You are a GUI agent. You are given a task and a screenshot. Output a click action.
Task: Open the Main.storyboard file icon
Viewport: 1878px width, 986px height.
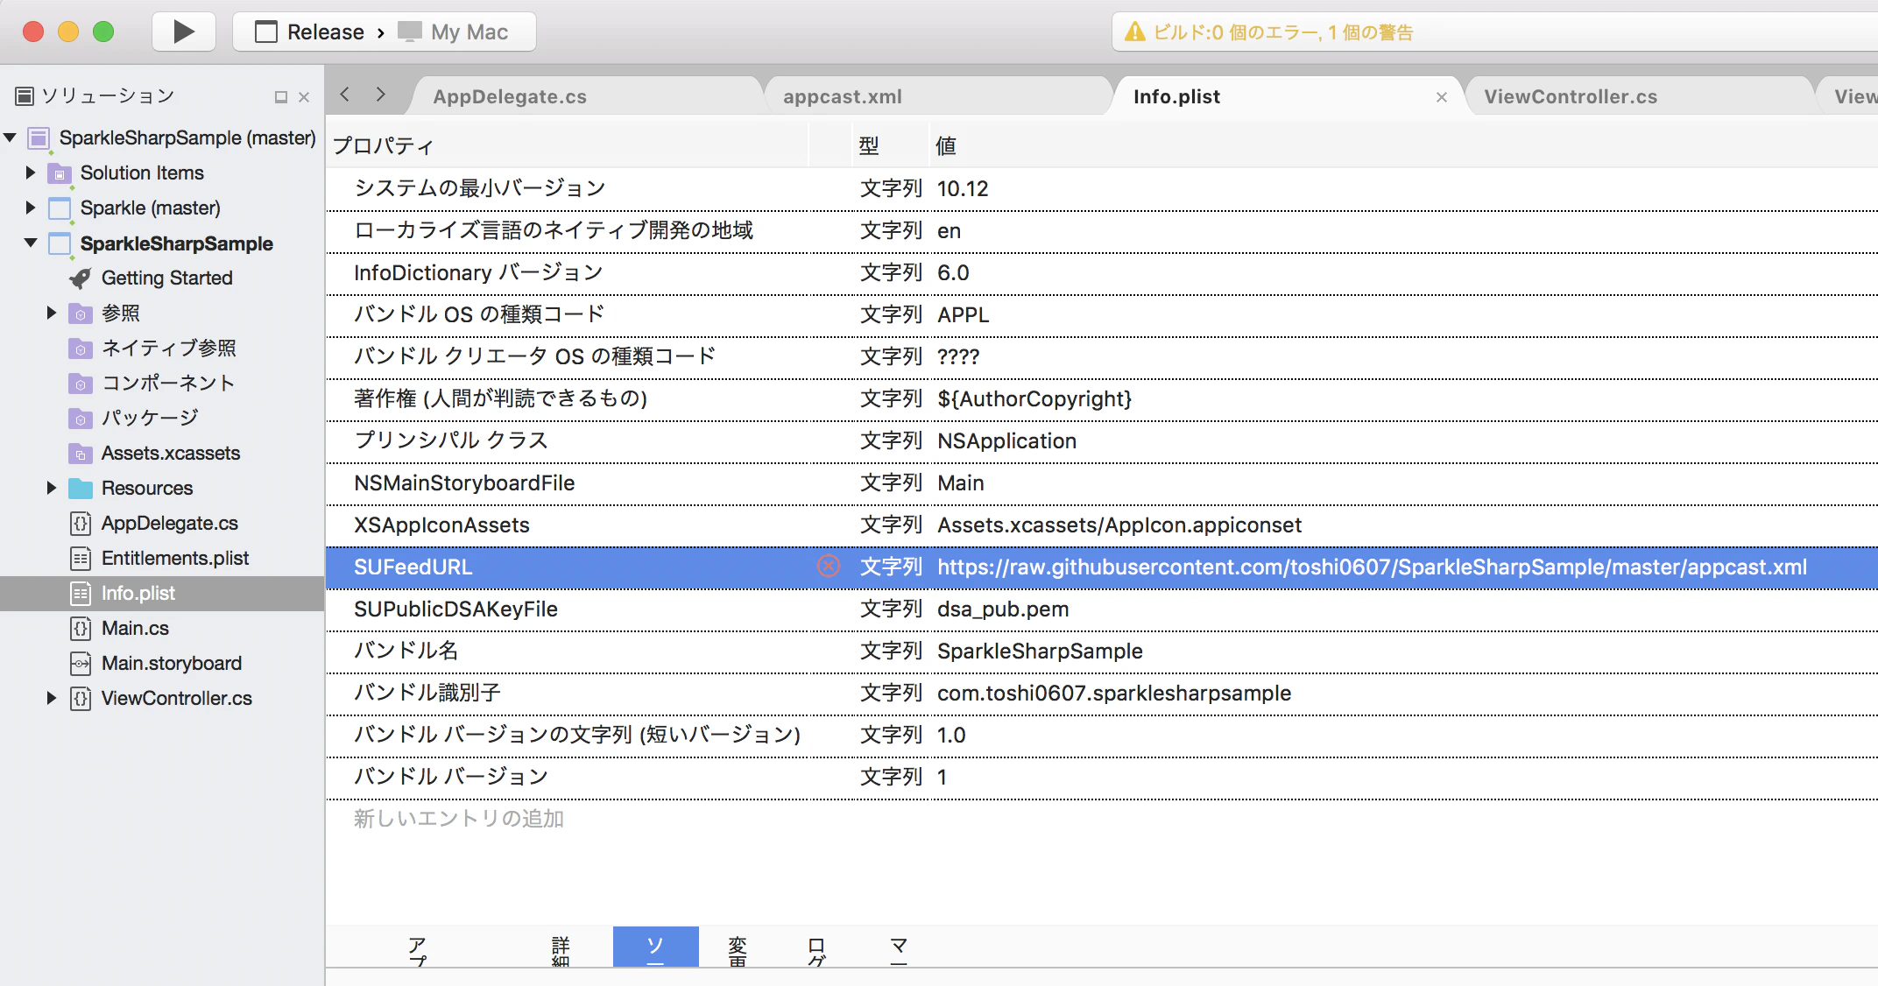pos(80,664)
